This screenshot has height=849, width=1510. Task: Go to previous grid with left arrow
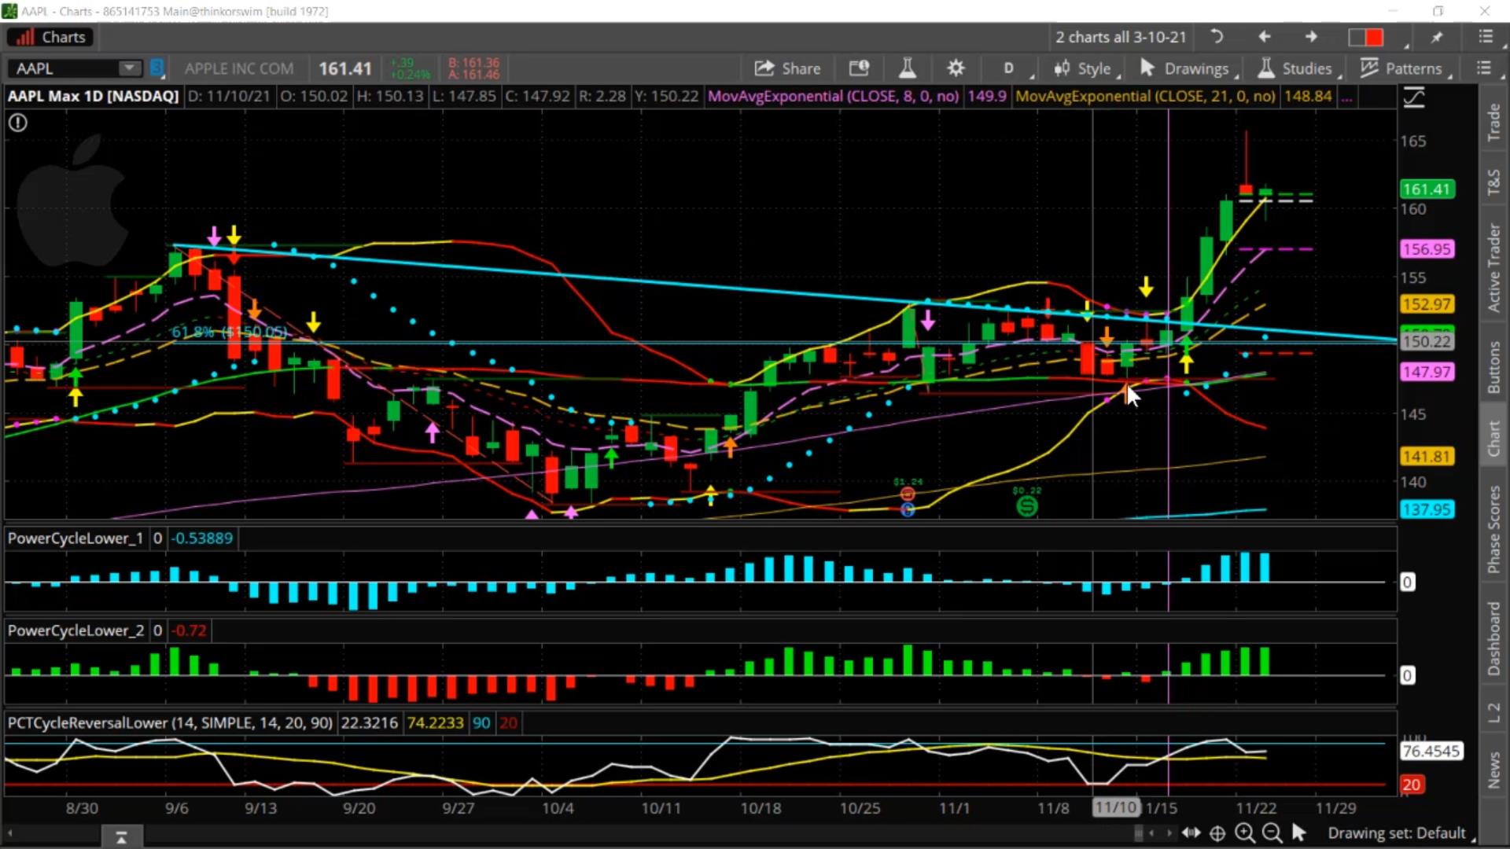click(x=1265, y=37)
